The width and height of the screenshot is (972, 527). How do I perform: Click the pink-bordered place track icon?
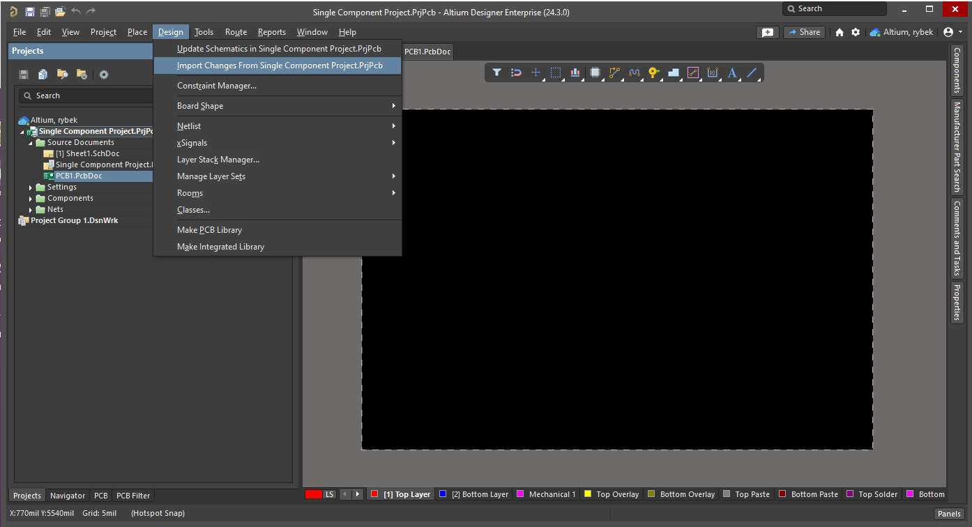(x=692, y=72)
